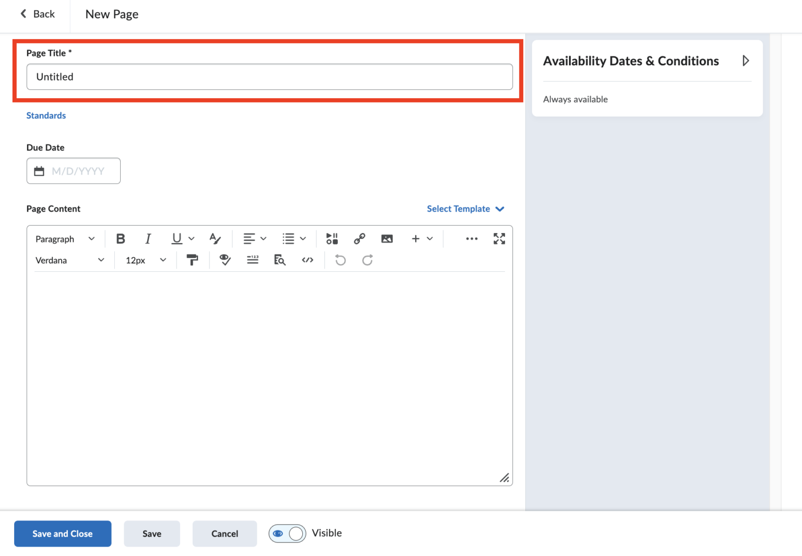Open the word count view
The image size is (802, 556).
point(253,260)
